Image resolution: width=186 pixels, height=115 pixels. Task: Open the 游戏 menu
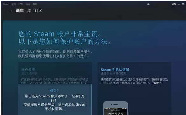(x=28, y=4)
